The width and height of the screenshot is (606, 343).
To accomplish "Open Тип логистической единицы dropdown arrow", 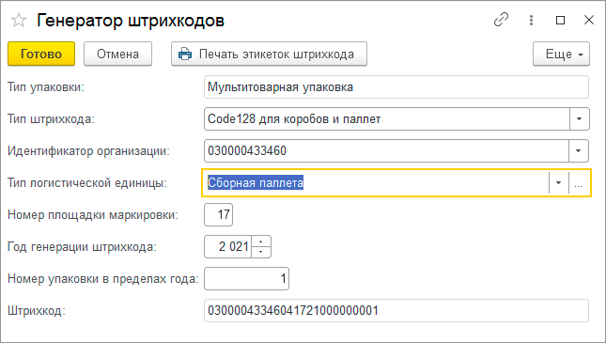I will pos(558,183).
